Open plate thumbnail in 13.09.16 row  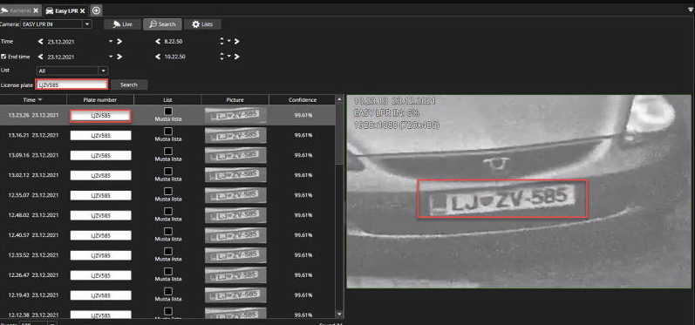point(235,155)
